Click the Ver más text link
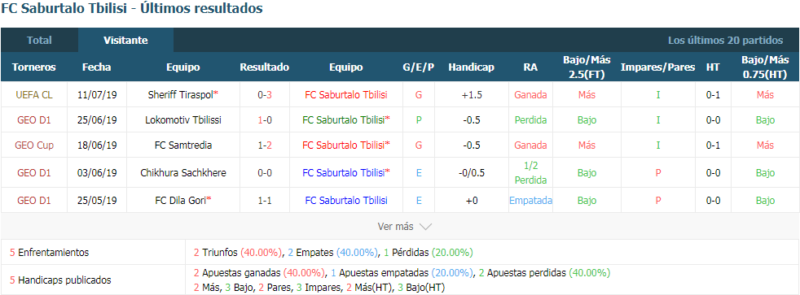 point(395,227)
